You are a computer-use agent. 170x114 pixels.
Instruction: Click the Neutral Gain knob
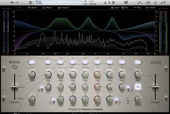85,99
